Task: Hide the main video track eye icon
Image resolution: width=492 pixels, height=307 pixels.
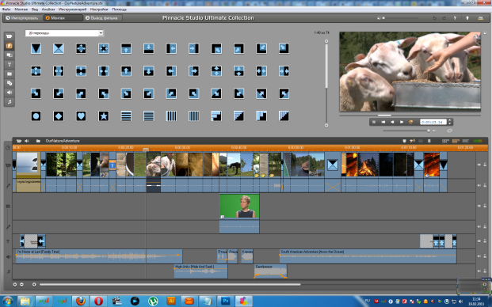Action: coord(479,165)
